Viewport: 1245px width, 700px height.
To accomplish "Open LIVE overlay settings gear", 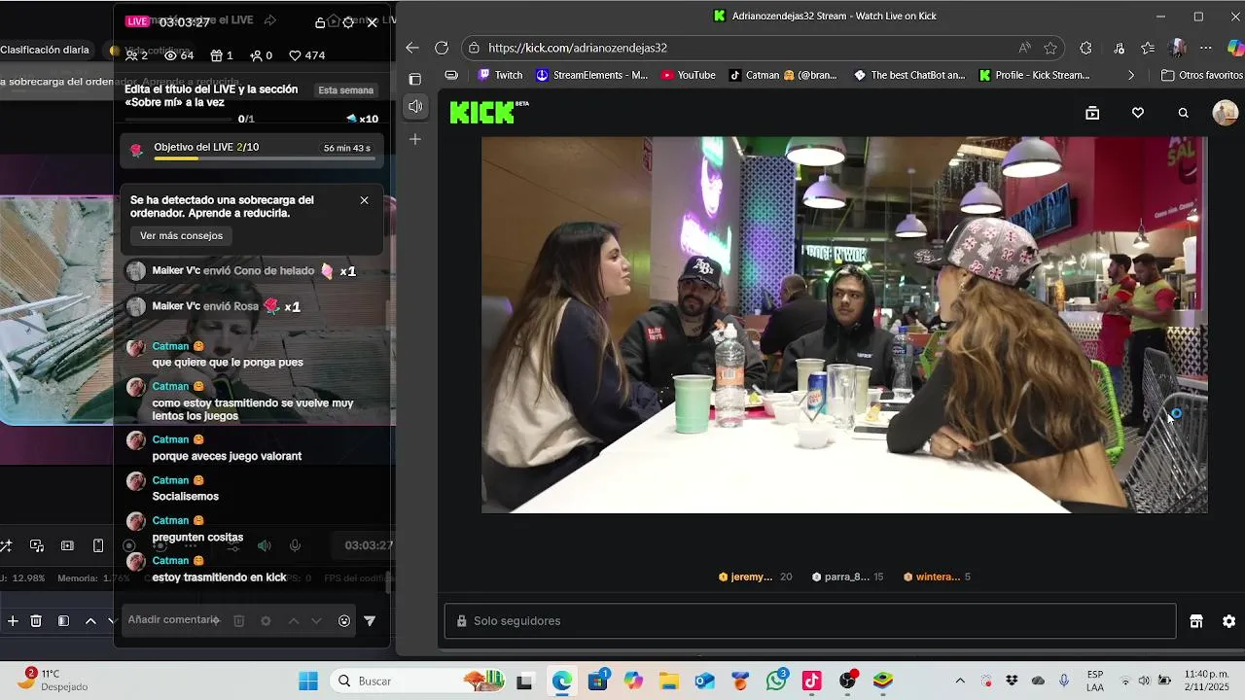I will point(348,22).
